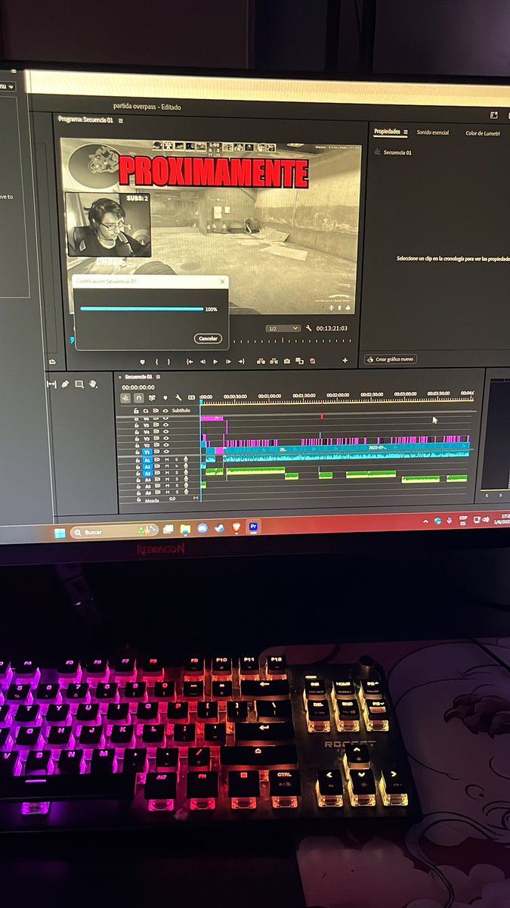This screenshot has width=510, height=908.
Task: Open Brave browser from the taskbar
Action: pyautogui.click(x=236, y=527)
